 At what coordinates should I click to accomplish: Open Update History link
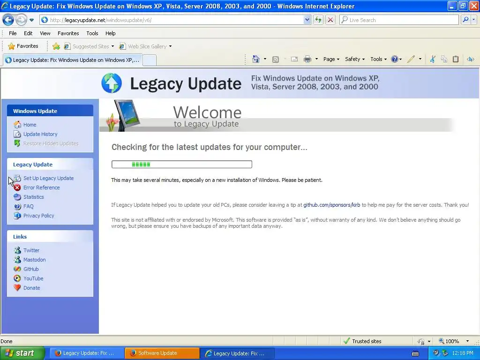click(x=40, y=134)
